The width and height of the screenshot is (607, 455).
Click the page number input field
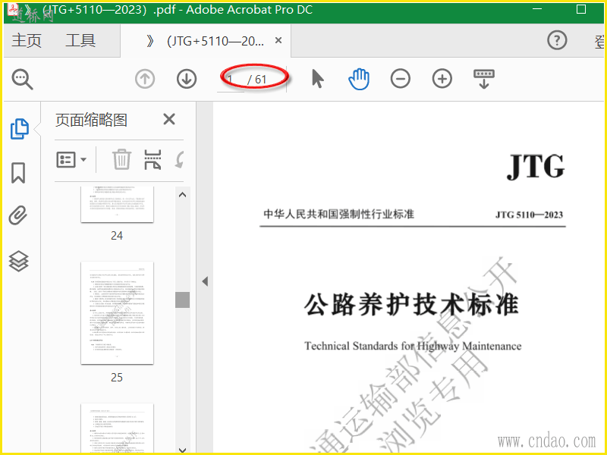231,80
